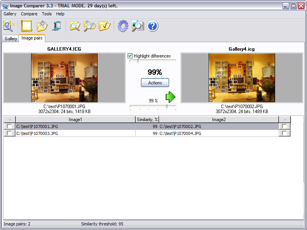
Task: Click 'Image pairs: 2' in status bar
Action: pos(17,224)
